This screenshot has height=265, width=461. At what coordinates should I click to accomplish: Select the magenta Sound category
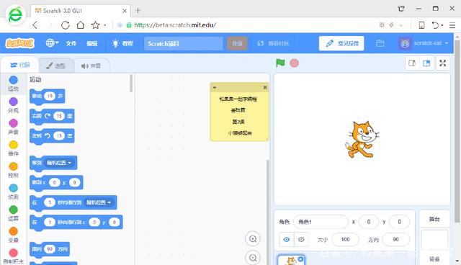tap(13, 127)
